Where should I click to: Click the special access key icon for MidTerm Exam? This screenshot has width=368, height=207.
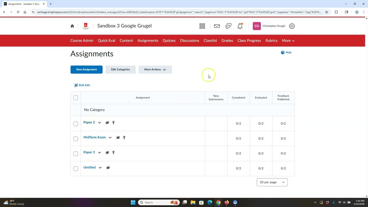(124, 137)
